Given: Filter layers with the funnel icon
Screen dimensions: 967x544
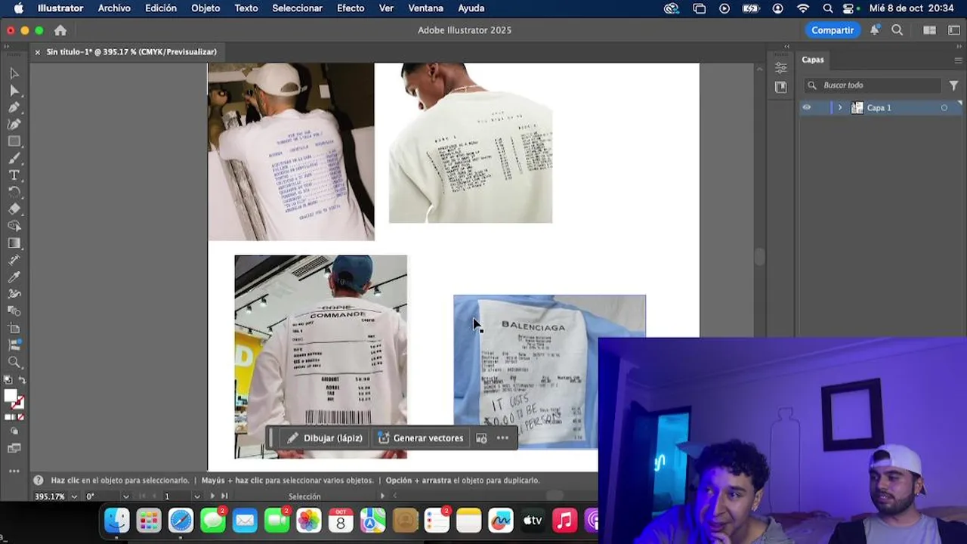Looking at the screenshot, I should [x=953, y=85].
